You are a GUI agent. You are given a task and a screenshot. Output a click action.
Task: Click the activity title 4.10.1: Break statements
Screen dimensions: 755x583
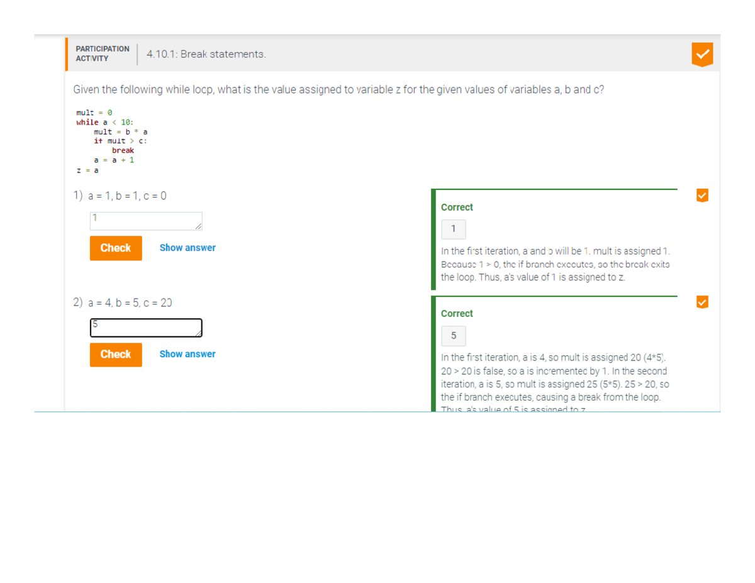[208, 54]
